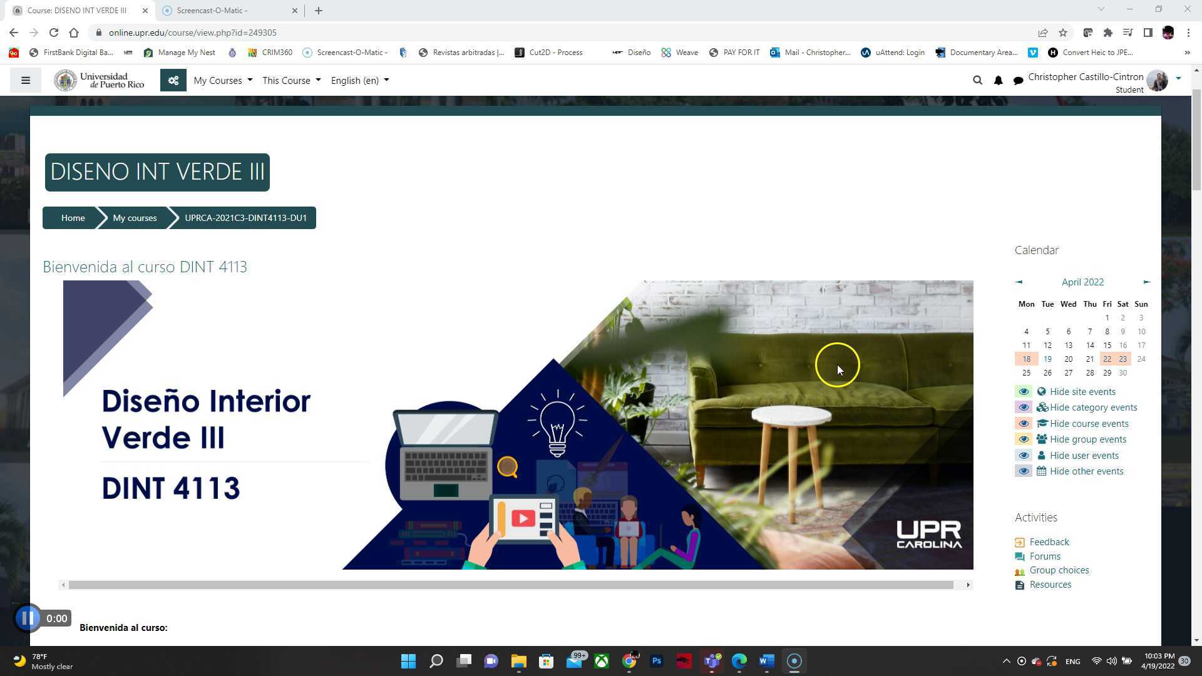
Task: Click the Home breadcrumb
Action: [73, 218]
